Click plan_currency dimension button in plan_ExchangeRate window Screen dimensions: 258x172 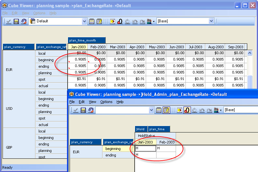(19, 47)
